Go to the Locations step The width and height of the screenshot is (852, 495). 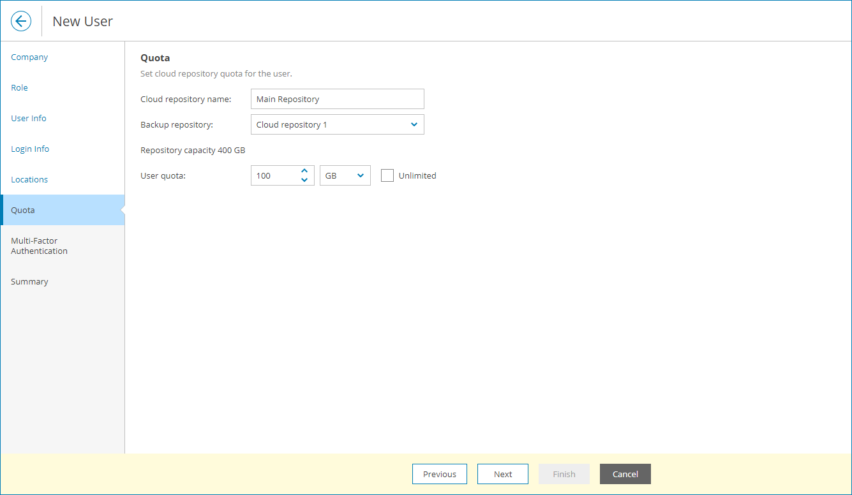pos(29,179)
